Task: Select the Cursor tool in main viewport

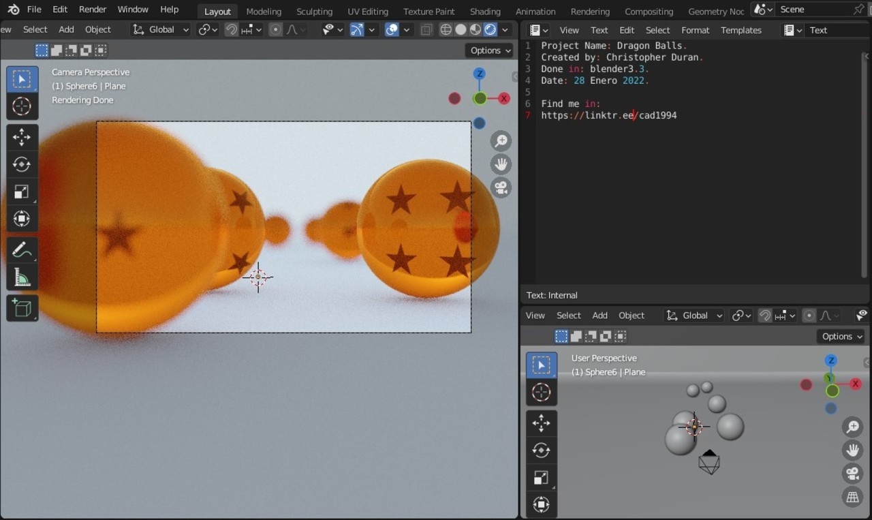Action: 22,107
